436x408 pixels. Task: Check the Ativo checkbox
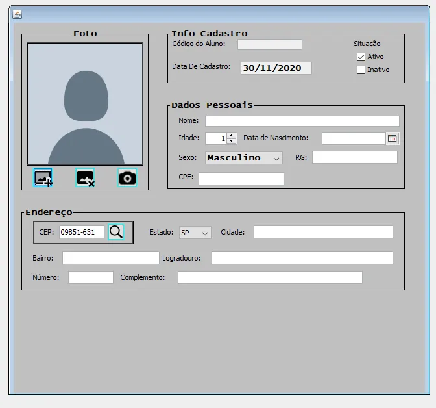(x=361, y=57)
